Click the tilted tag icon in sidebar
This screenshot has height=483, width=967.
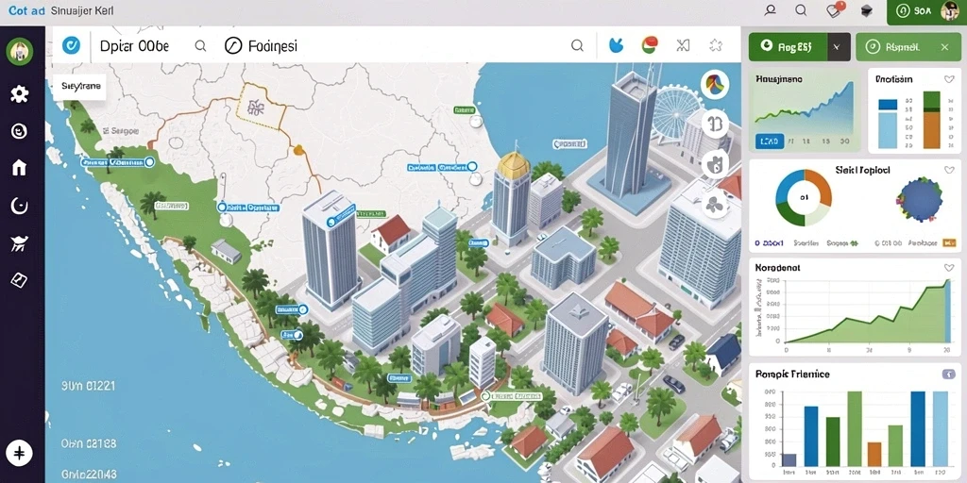19,280
